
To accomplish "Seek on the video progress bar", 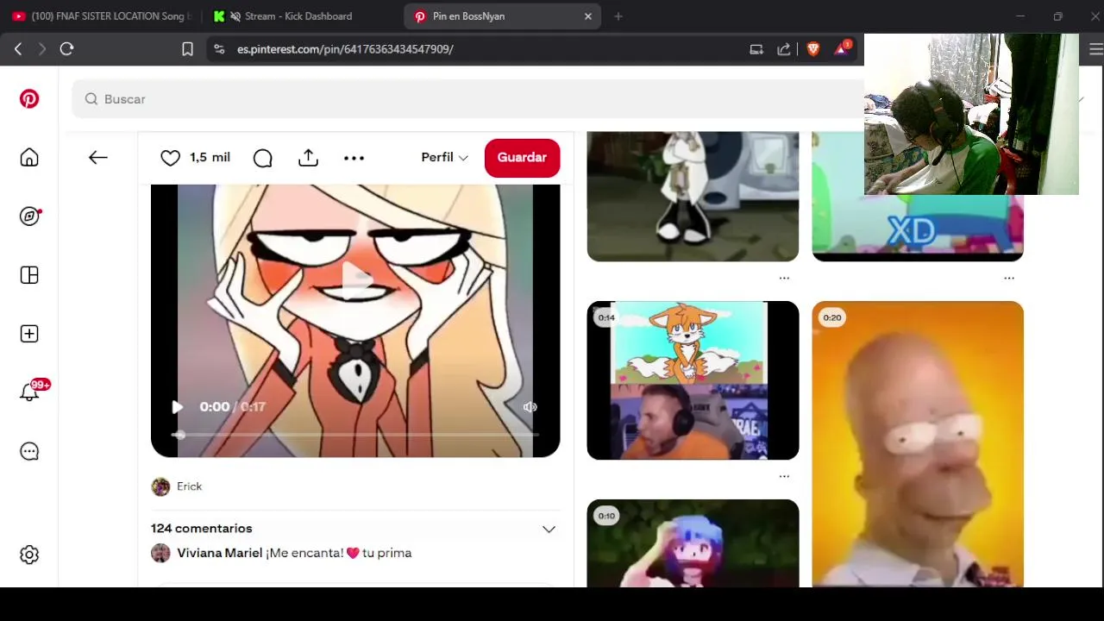I will point(355,434).
